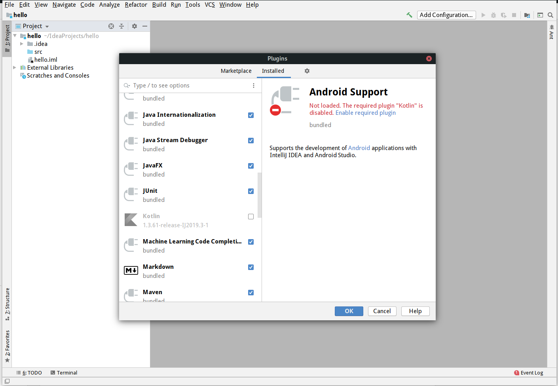Open the Tools menu
The width and height of the screenshot is (558, 386).
[x=193, y=5]
